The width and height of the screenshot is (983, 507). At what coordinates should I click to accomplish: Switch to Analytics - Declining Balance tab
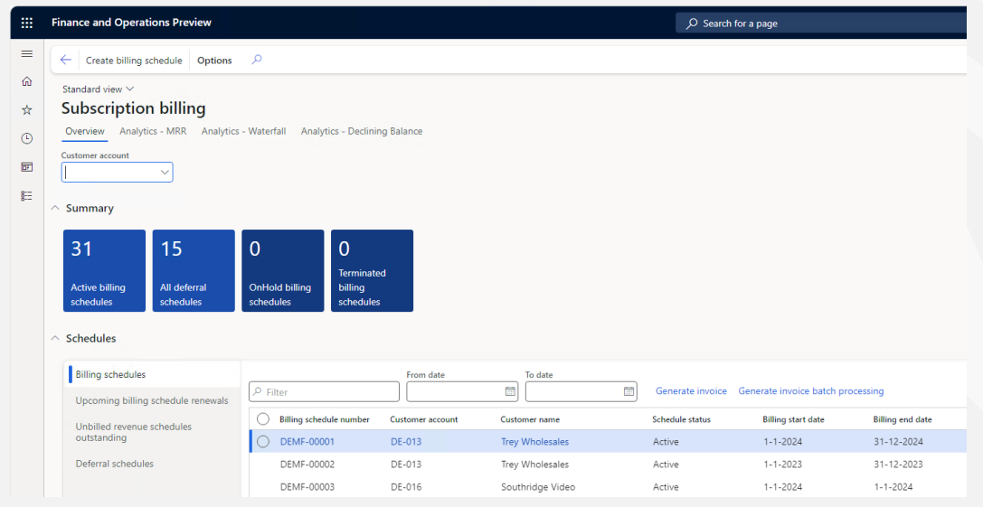pos(362,131)
